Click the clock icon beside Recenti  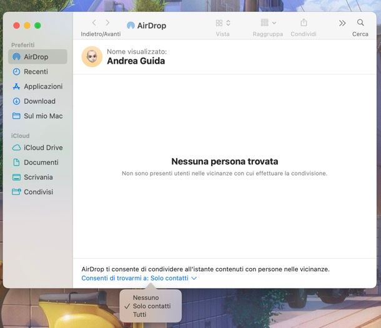(16, 72)
